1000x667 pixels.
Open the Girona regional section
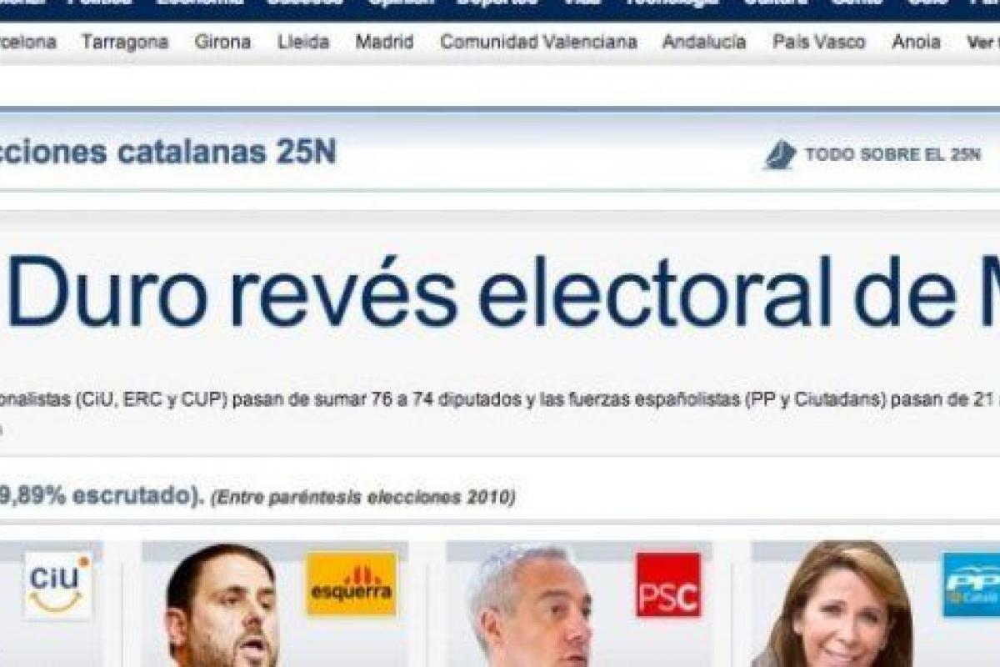tap(222, 42)
